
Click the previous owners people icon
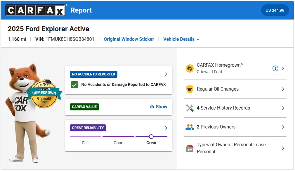(x=190, y=127)
